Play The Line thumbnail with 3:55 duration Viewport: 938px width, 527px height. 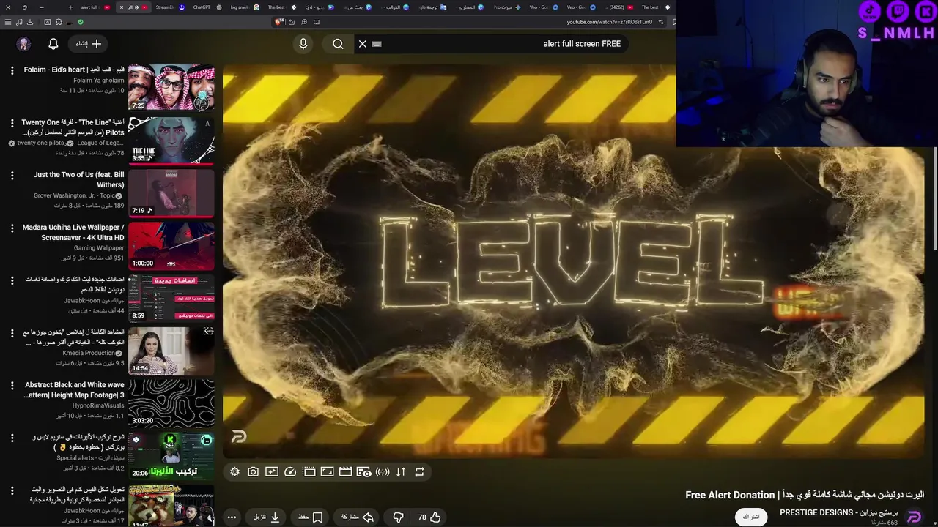(171, 141)
